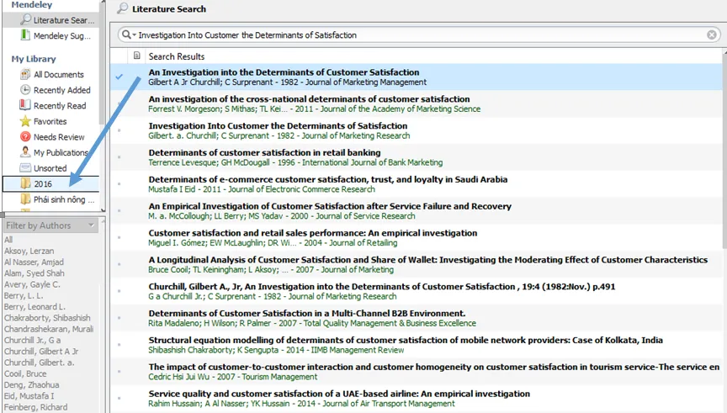Select the customer-to-customer interaction tourism result
The width and height of the screenshot is (727, 413).
tap(417, 372)
